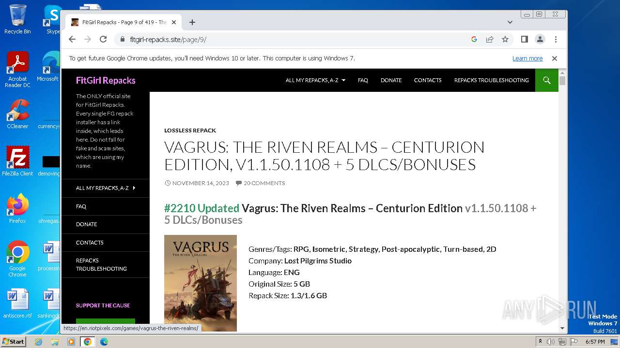The image size is (620, 348).
Task: Click the 6:57 PM taskbar clock
Action: click(x=595, y=342)
